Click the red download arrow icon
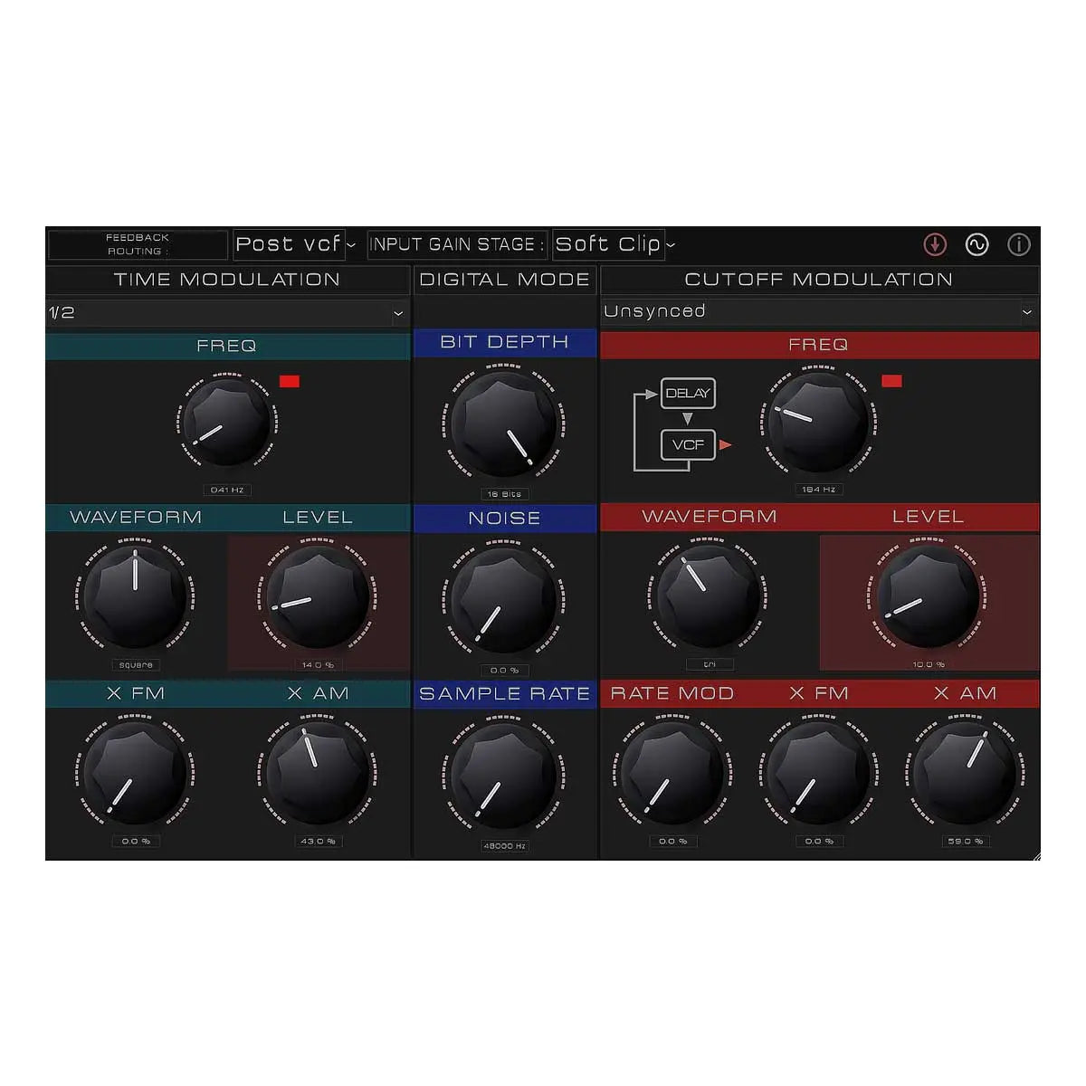 click(x=934, y=244)
